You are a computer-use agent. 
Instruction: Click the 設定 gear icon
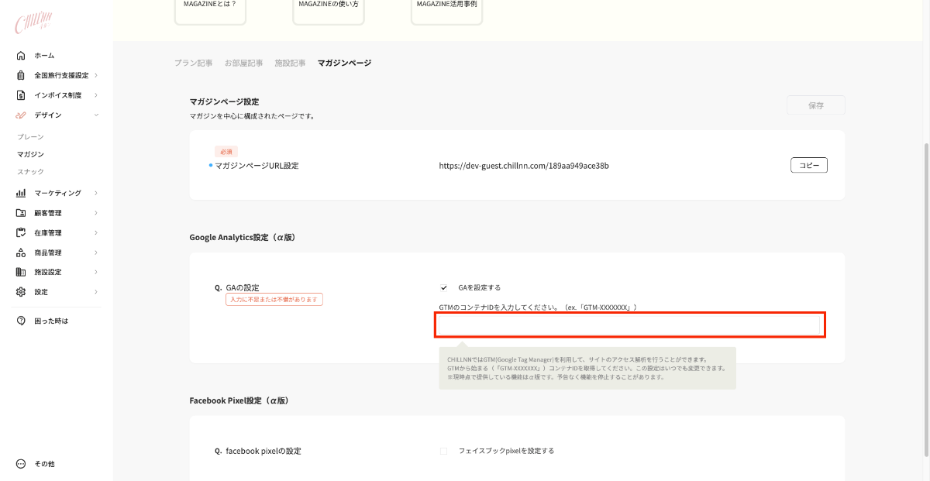(x=21, y=292)
